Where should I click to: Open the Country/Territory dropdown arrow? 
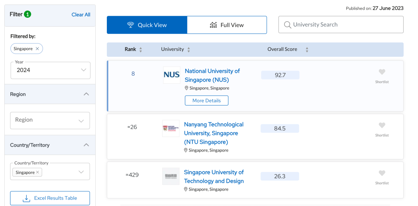(81, 172)
